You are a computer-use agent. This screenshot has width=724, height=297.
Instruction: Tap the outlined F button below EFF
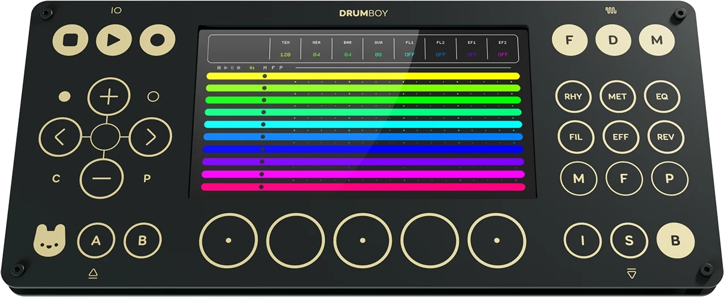pyautogui.click(x=624, y=179)
